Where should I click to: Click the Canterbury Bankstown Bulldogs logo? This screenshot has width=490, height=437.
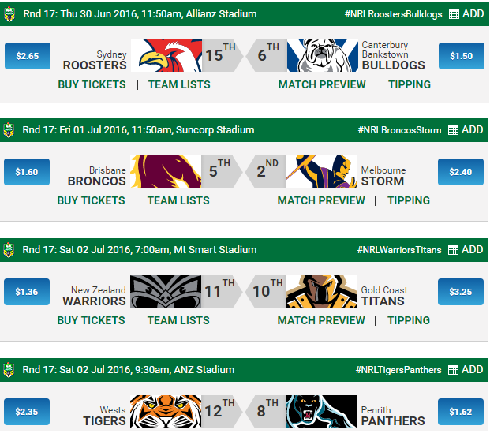(320, 56)
